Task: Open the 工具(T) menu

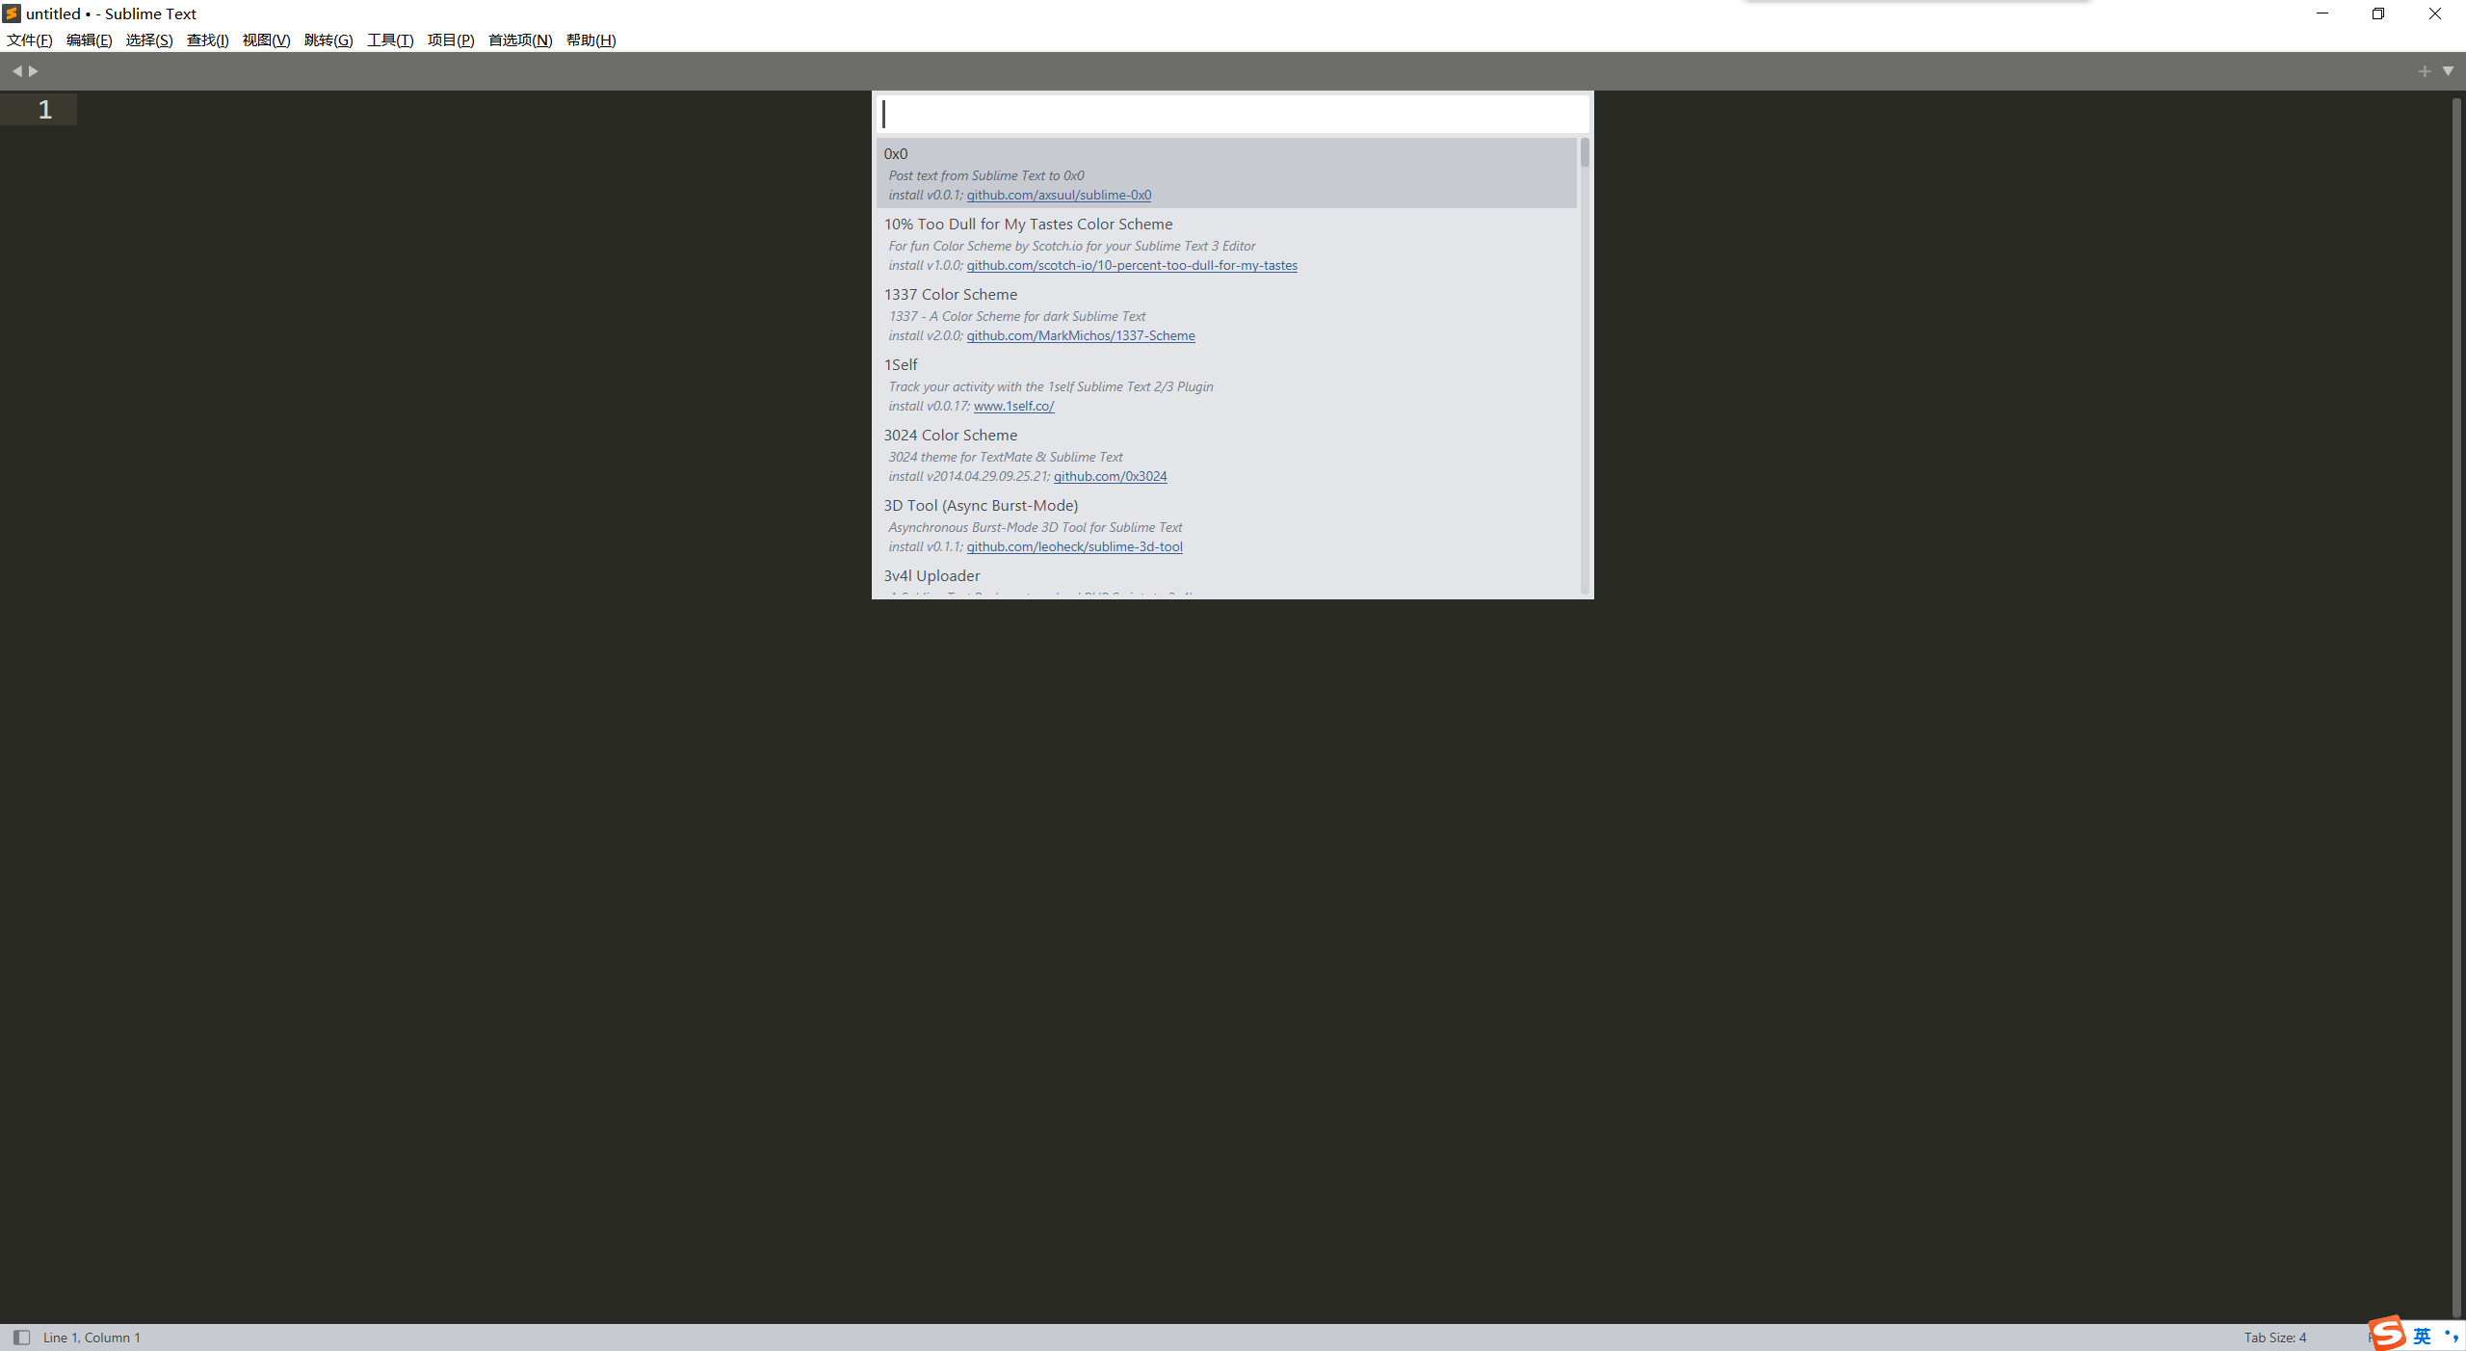Action: tap(389, 40)
